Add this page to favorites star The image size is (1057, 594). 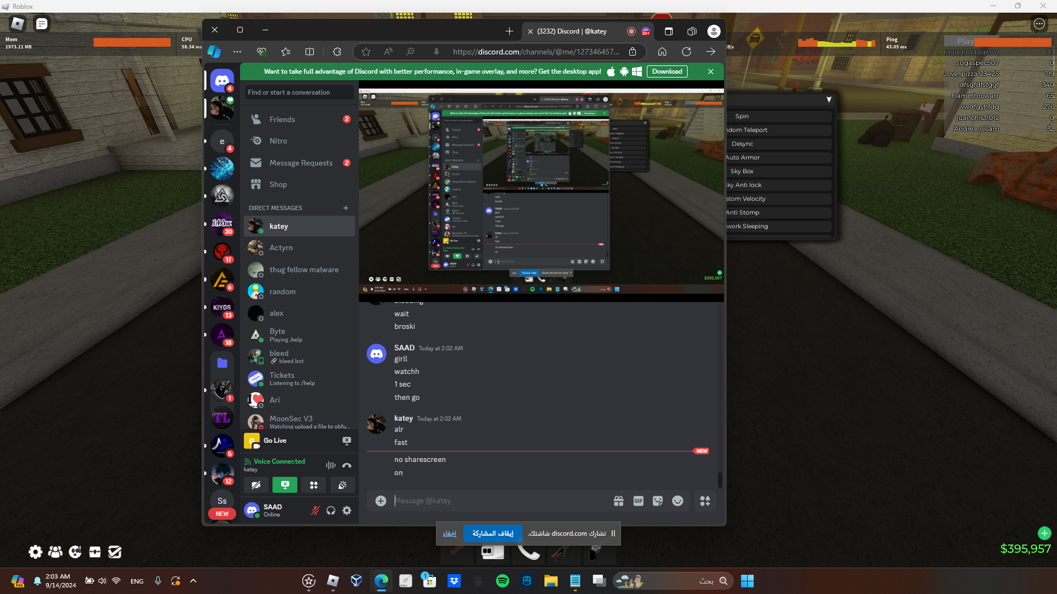[366, 52]
